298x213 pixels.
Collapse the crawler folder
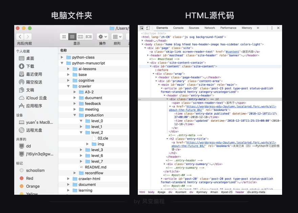click(x=68, y=86)
